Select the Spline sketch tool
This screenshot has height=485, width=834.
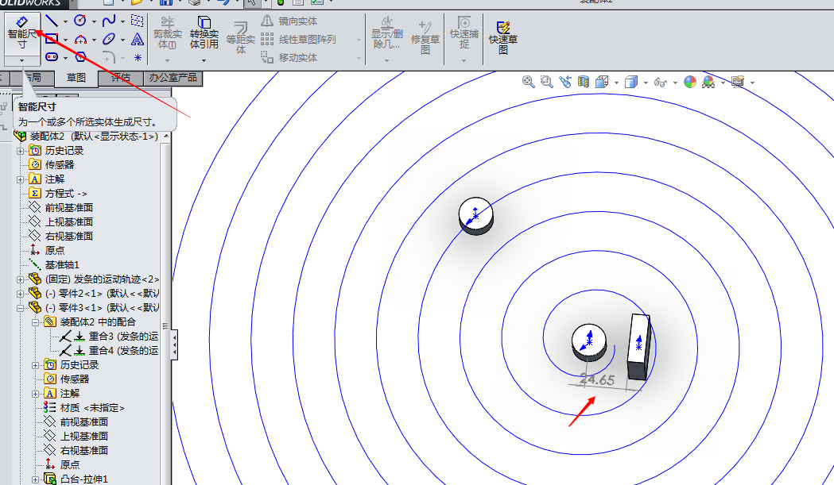click(108, 21)
